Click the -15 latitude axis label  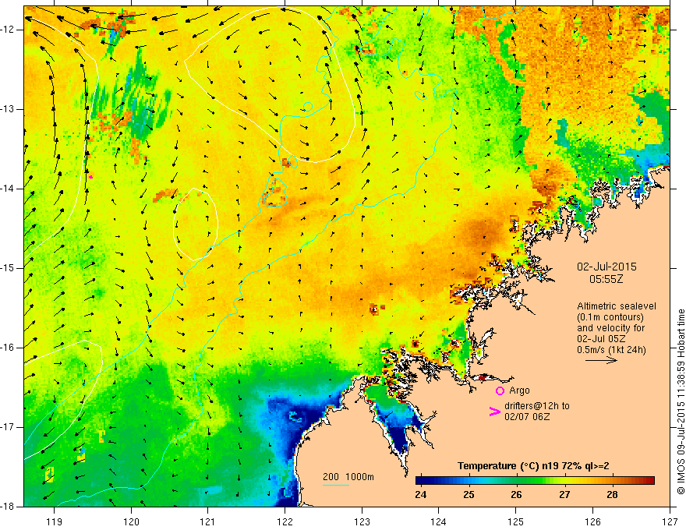pos(8,268)
